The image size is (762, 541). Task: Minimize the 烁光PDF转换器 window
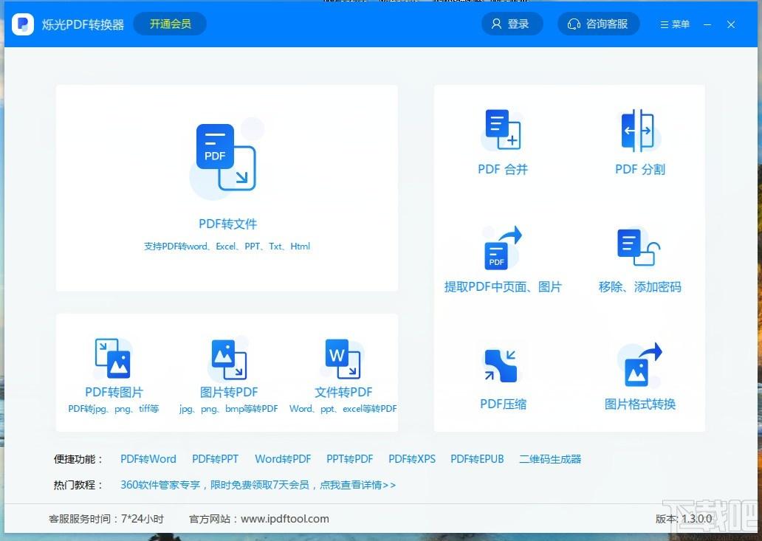pyautogui.click(x=707, y=24)
